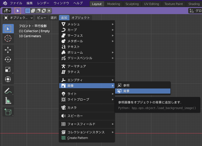Screen dimensions: 202x146
Task: Expand the グリースペンシル submenu
Action: click(87, 58)
